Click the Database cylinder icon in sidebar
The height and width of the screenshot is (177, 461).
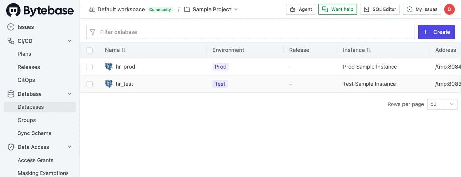point(11,94)
